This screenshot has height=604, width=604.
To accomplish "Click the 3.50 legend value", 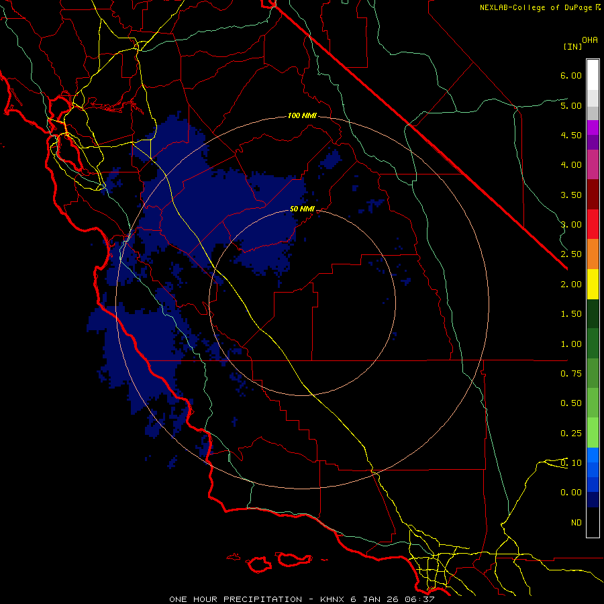I will pyautogui.click(x=571, y=195).
